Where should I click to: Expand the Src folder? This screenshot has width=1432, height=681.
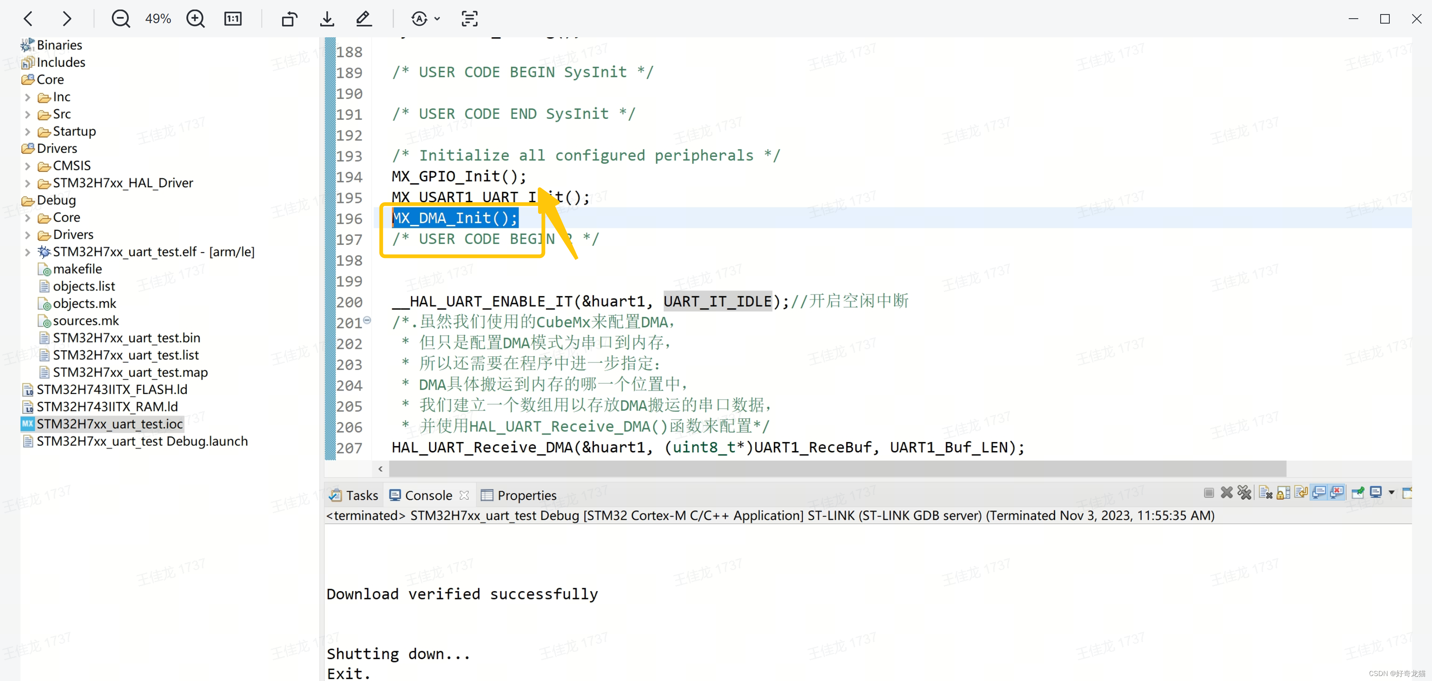[x=27, y=114]
